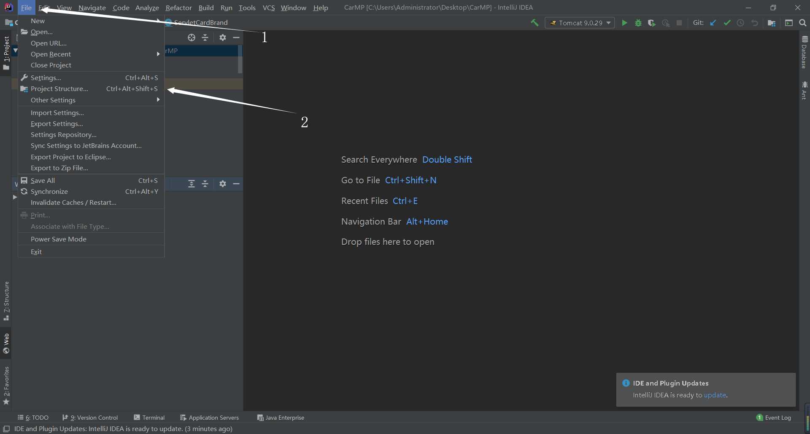Select Open URL... entry
810x434 pixels.
[91, 43]
